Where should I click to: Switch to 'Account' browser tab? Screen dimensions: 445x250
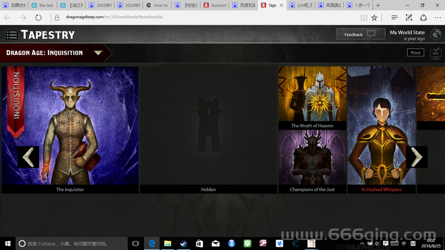tap(215, 5)
